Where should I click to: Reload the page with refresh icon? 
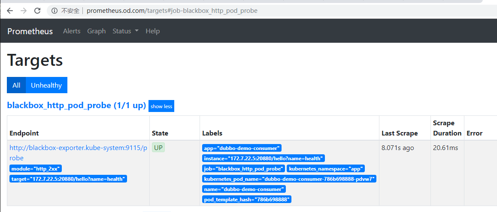37,11
